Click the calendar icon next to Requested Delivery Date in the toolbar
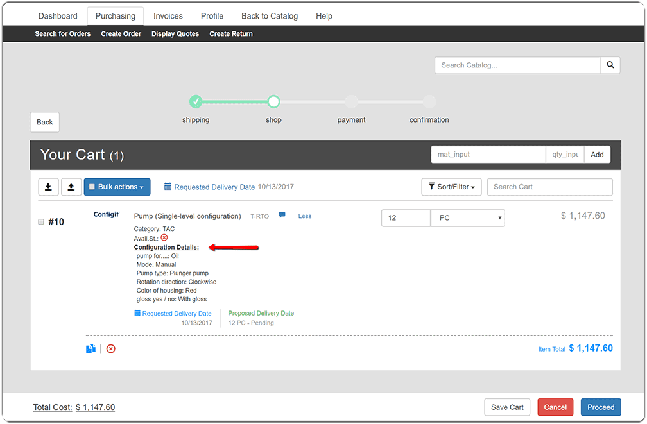 pos(168,187)
